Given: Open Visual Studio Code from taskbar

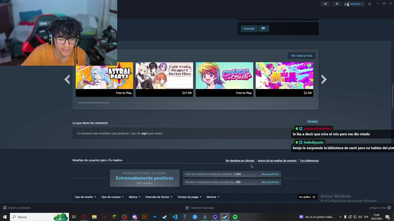Looking at the screenshot, I should pyautogui.click(x=175, y=217).
